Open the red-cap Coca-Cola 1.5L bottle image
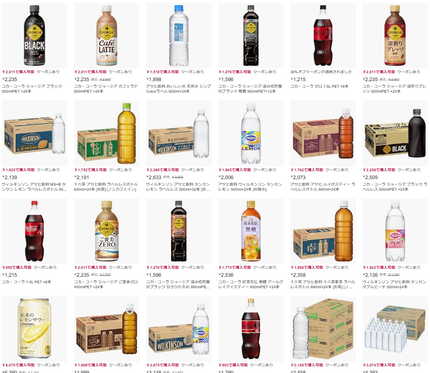This screenshot has height=373, width=430. pyautogui.click(x=35, y=231)
